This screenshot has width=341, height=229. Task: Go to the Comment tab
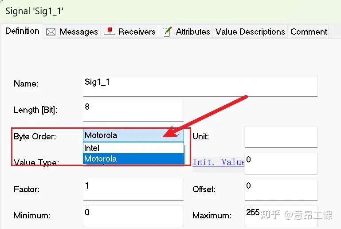309,32
